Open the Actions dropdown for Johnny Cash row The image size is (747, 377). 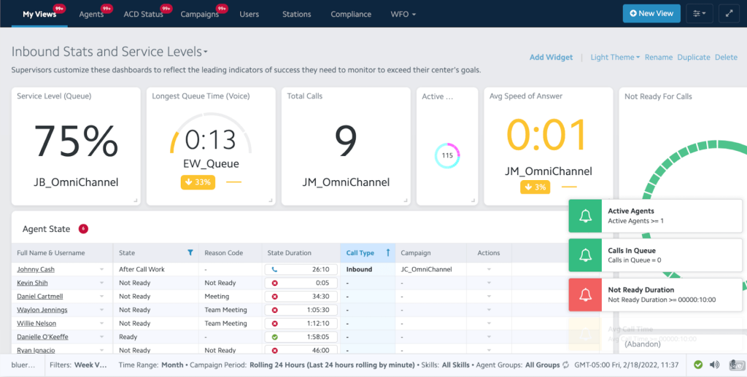coord(489,269)
